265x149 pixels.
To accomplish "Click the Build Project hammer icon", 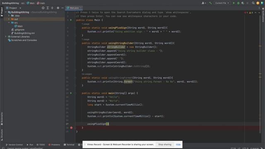I will click(x=210, y=3).
